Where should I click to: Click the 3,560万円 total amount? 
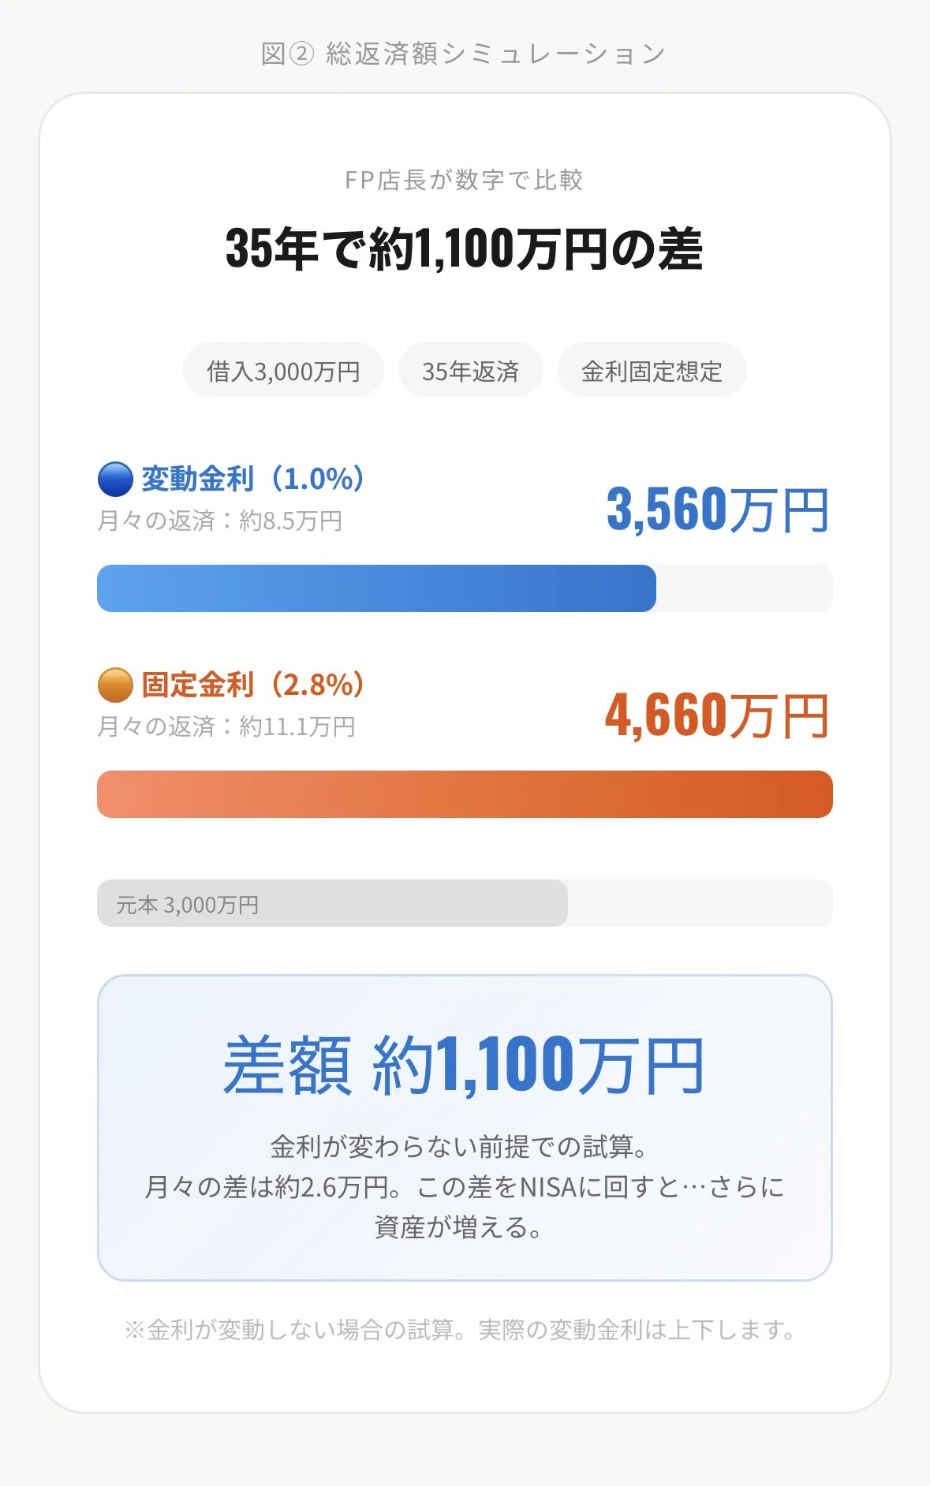coord(718,510)
